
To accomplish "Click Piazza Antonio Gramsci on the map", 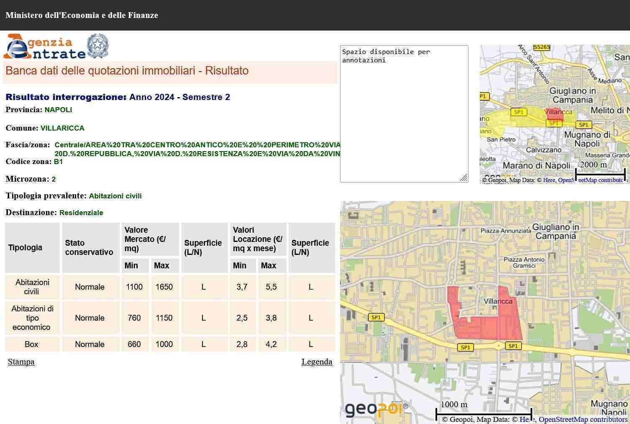I will (524, 262).
